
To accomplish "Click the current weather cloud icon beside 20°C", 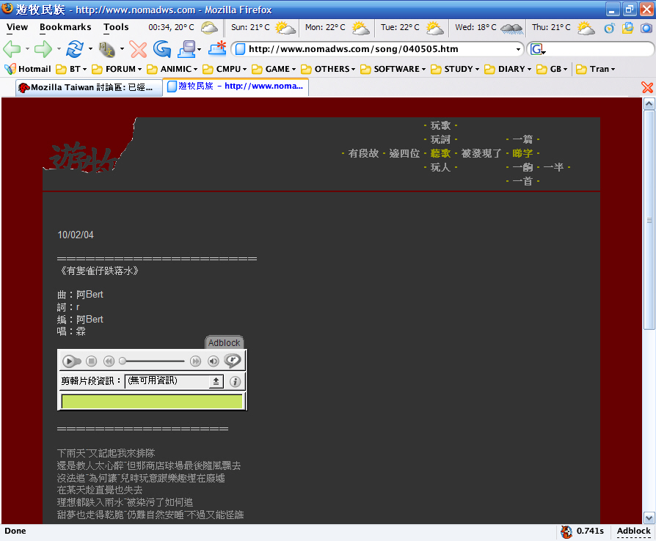I will pyautogui.click(x=209, y=28).
